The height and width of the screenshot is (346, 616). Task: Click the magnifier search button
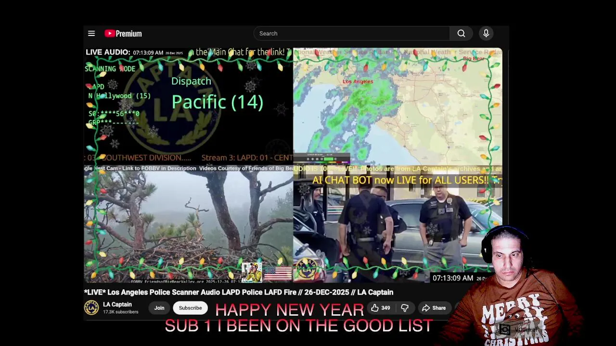pyautogui.click(x=461, y=34)
